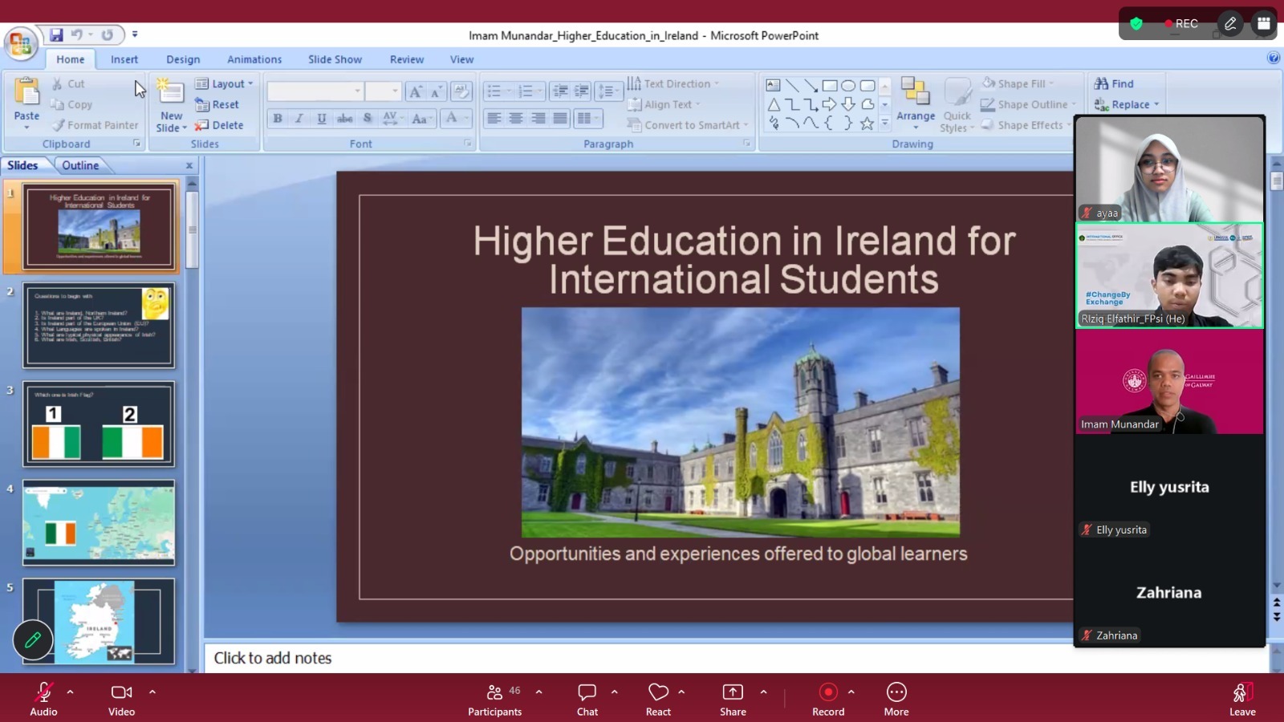
Task: Open the Participants list icon
Action: (495, 692)
